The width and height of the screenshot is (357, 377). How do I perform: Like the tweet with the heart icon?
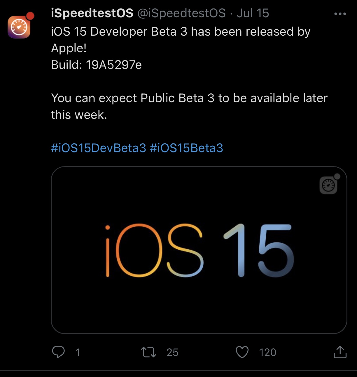[x=242, y=352]
